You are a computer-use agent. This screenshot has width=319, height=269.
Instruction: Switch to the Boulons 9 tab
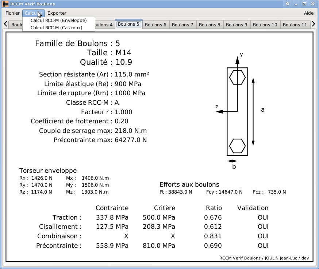(x=237, y=25)
